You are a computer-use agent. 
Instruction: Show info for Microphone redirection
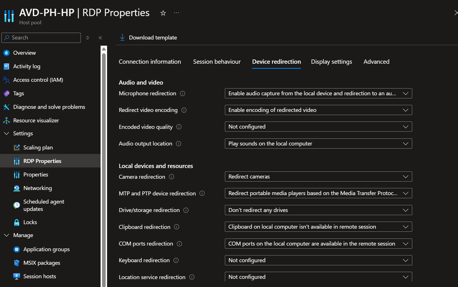tap(183, 93)
